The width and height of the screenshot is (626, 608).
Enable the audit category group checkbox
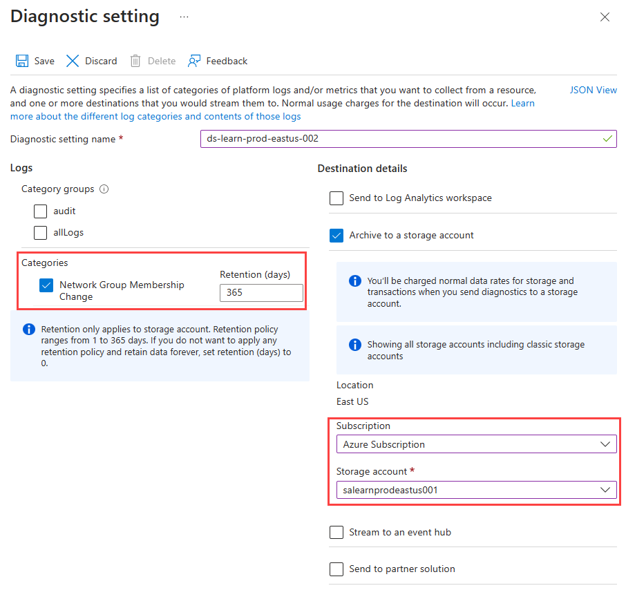pyautogui.click(x=40, y=211)
